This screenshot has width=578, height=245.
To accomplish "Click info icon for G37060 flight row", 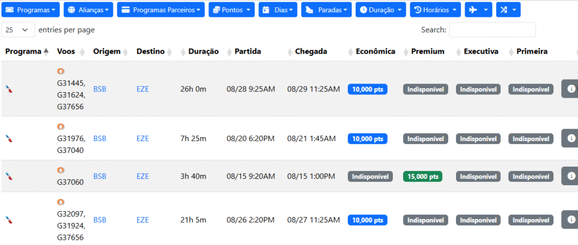I will (x=571, y=176).
